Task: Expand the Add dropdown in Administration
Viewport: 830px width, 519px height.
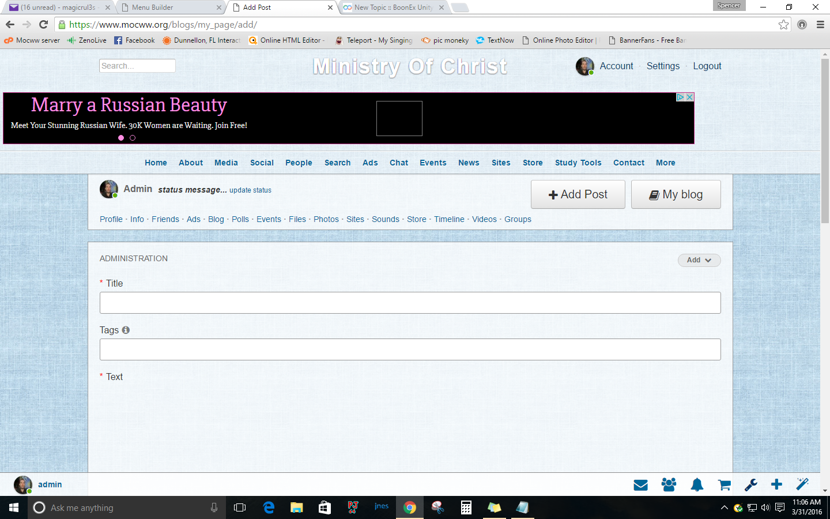Action: [699, 260]
